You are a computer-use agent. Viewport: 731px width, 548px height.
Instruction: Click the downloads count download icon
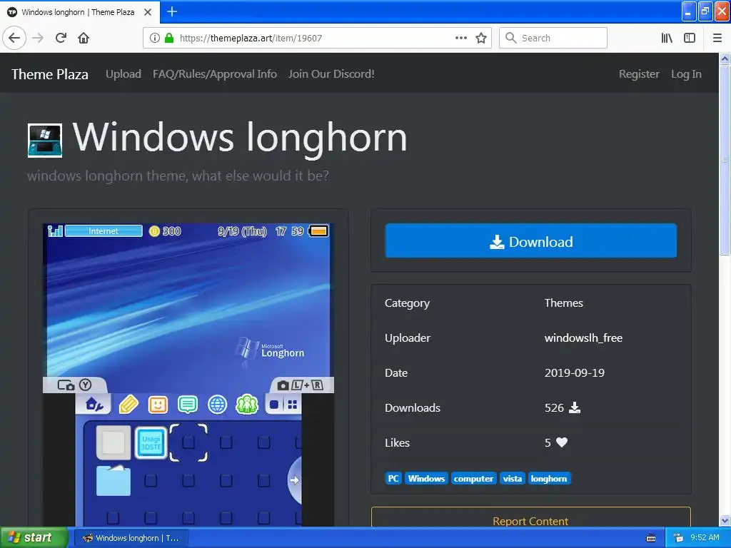click(x=575, y=407)
